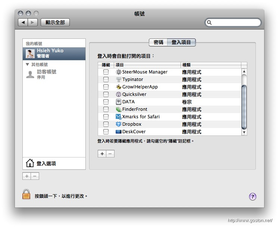
Task: Click the Xmarks for Safari icon
Action: pos(119,117)
